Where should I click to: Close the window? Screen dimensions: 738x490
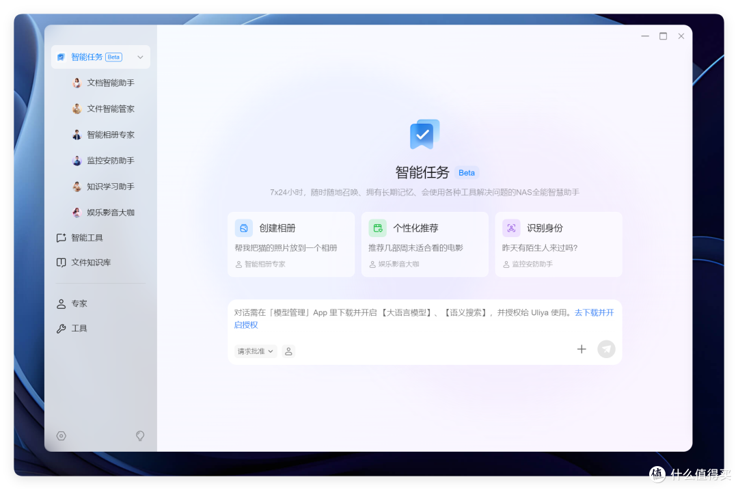pos(681,36)
